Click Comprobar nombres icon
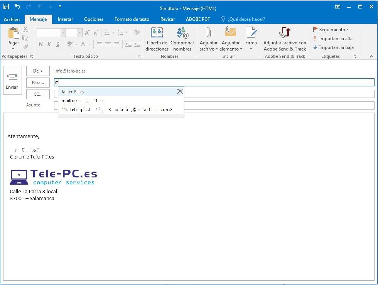Screen dimensions: 378x285 (182, 39)
